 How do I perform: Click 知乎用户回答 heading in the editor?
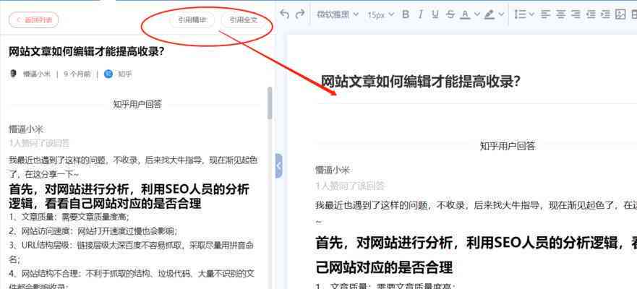point(508,146)
